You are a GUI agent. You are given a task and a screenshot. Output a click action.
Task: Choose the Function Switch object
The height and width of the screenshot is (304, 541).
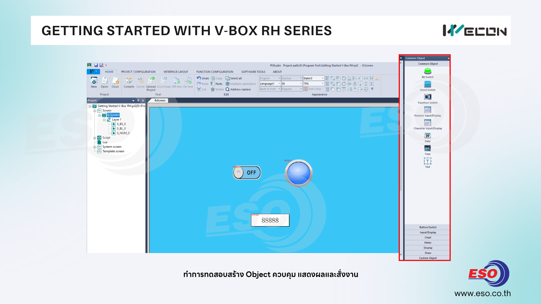click(x=427, y=97)
